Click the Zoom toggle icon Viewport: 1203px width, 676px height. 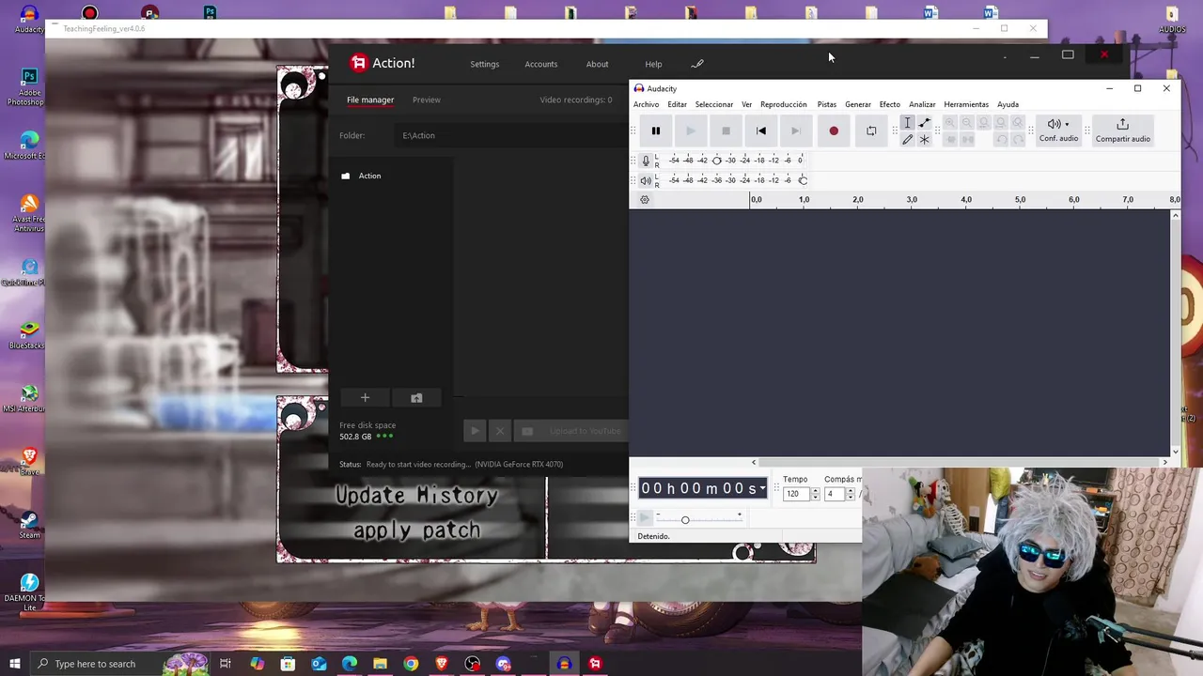point(1018,123)
